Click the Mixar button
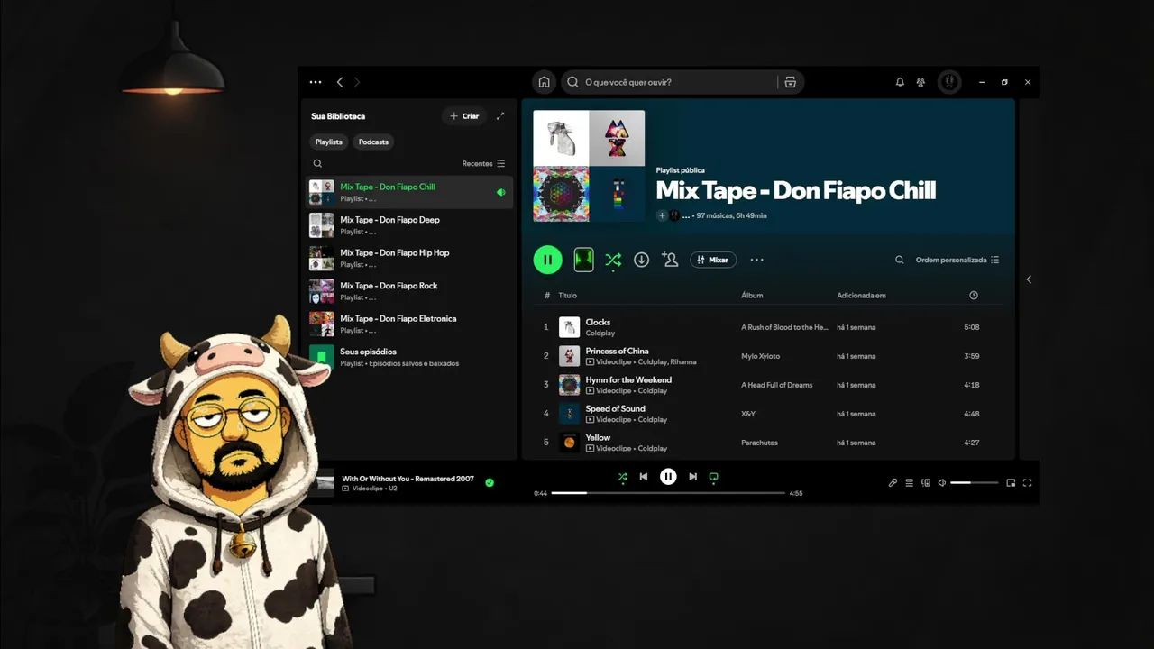Image resolution: width=1154 pixels, height=649 pixels. (x=713, y=260)
